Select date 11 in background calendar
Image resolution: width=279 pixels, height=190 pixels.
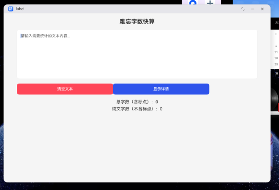point(276,52)
